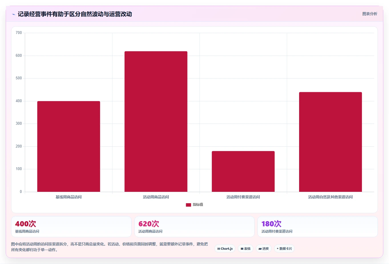Viewport: 389px width, 264px height.
Task: Click the footer note paragraph starting 图中应将活动周
Action: pyautogui.click(x=109, y=247)
